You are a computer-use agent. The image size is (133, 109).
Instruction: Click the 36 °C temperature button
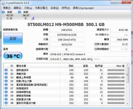pyautogui.click(x=13, y=56)
